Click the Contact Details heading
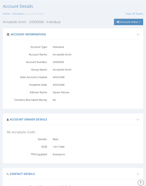The image size is (146, 186). (22, 174)
